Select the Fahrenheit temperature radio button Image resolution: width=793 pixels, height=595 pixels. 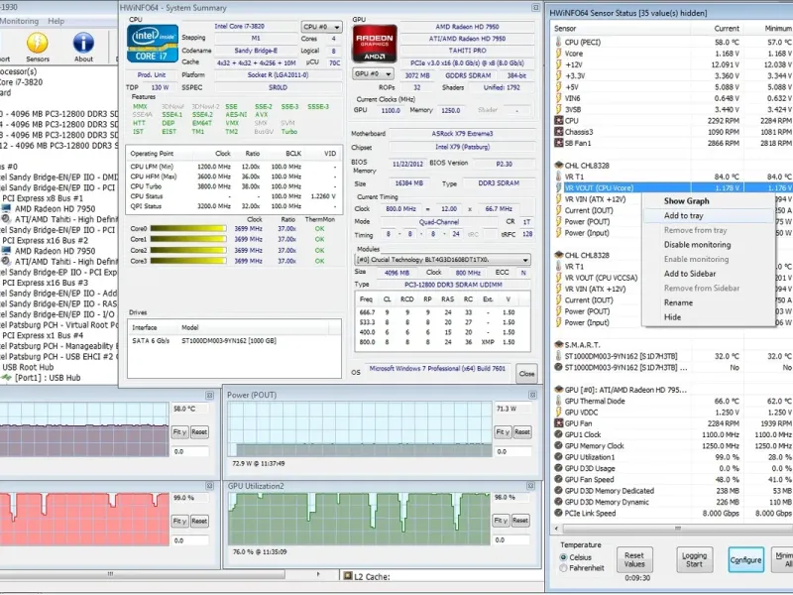(563, 568)
